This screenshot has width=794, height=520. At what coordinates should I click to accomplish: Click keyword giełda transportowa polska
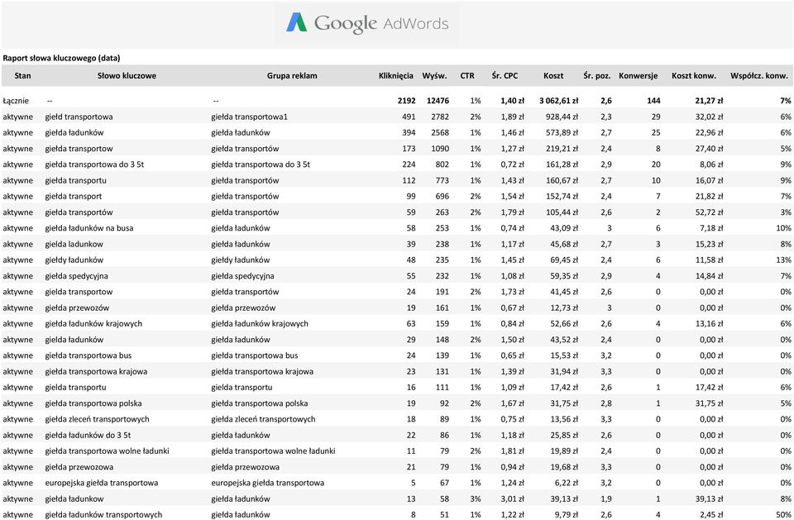pyautogui.click(x=93, y=403)
